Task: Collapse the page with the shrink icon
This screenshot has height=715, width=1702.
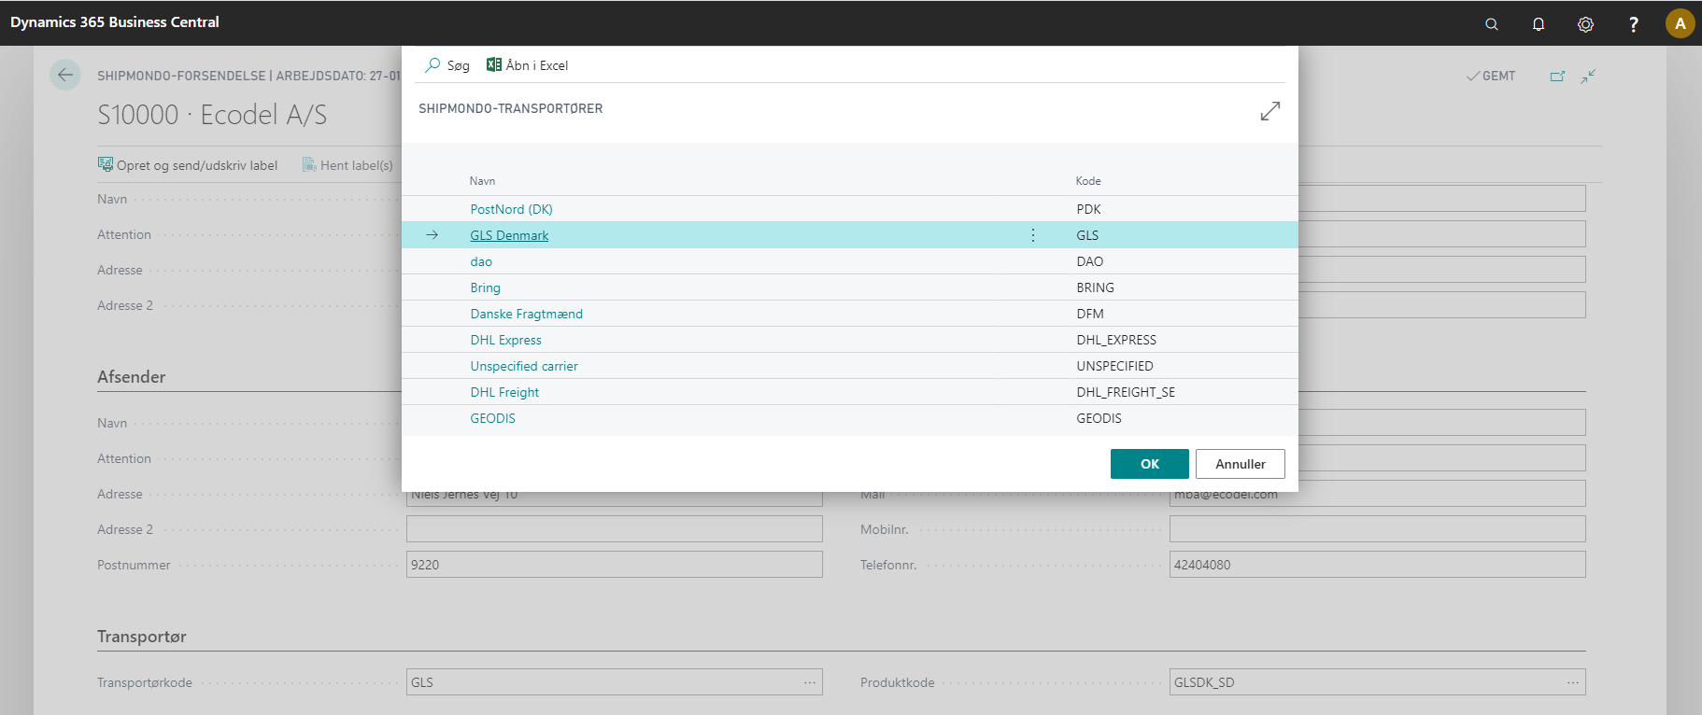Action: click(1588, 76)
